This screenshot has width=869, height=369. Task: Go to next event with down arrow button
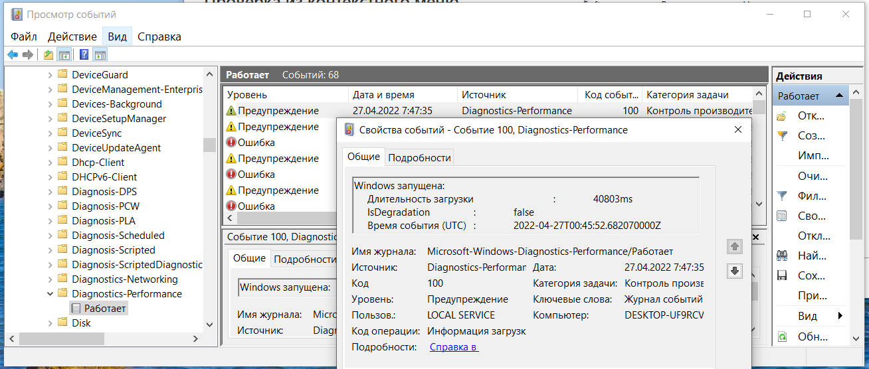(734, 271)
